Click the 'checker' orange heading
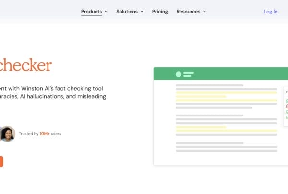 (x=25, y=65)
